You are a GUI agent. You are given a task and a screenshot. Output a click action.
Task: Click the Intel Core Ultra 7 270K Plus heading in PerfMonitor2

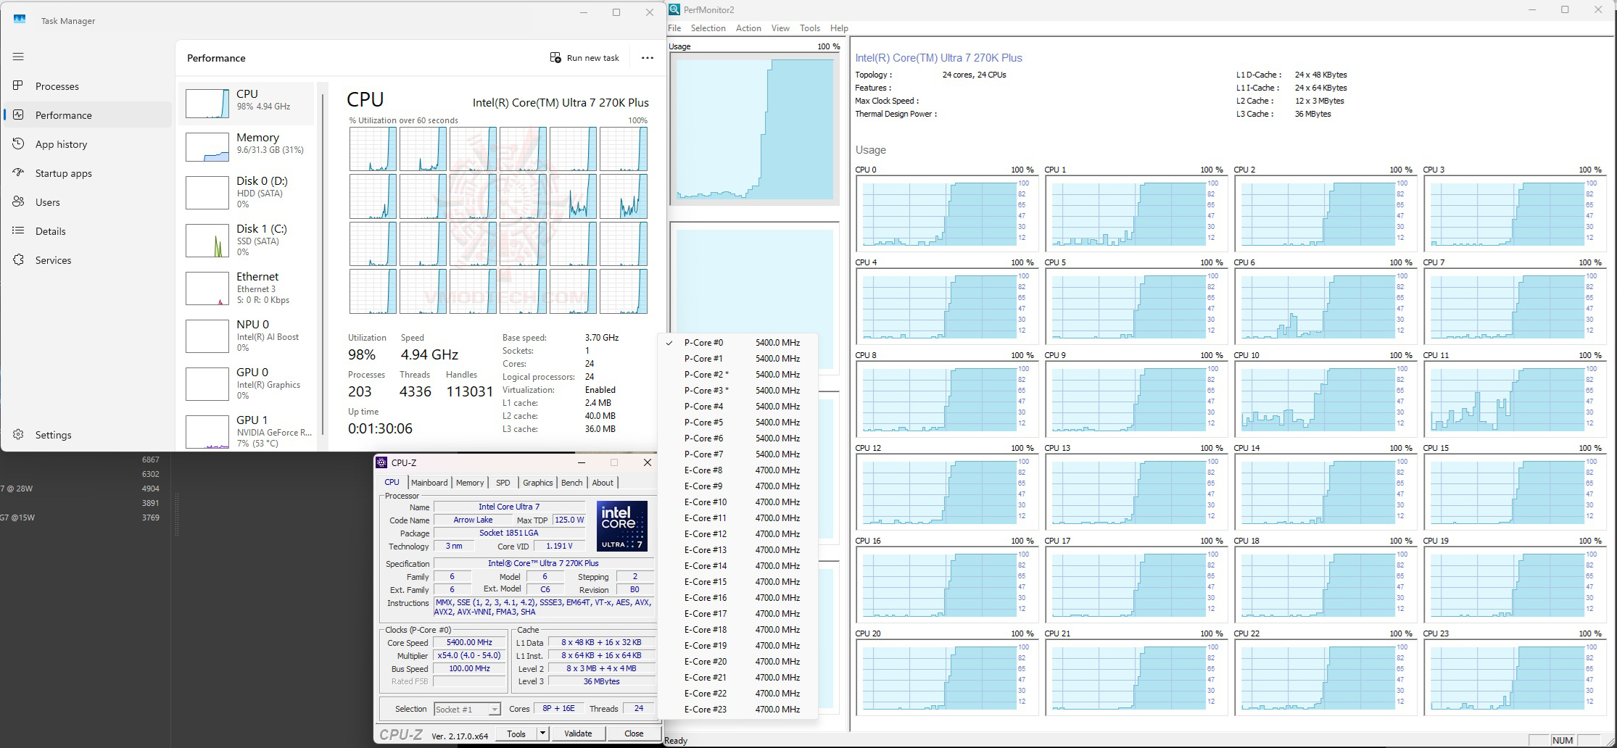pos(938,58)
